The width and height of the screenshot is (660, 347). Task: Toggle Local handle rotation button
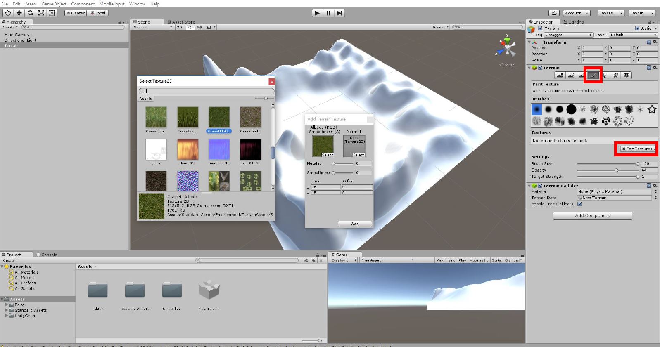click(x=98, y=13)
